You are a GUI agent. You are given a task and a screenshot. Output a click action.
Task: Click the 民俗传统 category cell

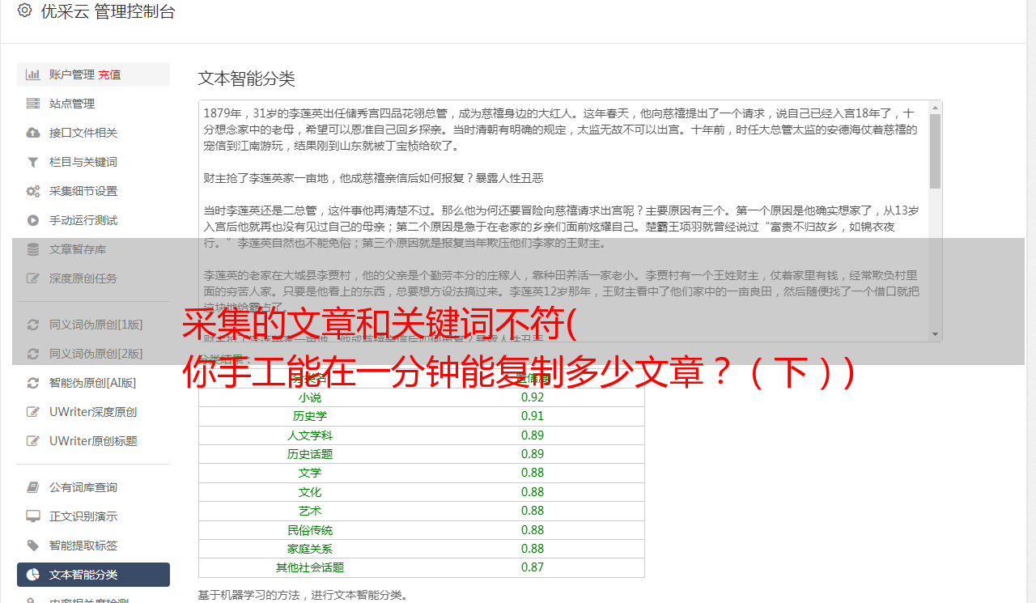click(x=310, y=530)
